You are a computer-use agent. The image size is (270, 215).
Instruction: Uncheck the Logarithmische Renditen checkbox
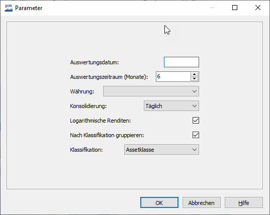(196, 121)
